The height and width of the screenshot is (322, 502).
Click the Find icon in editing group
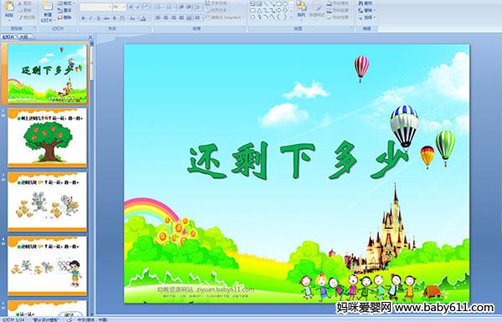[x=366, y=3]
